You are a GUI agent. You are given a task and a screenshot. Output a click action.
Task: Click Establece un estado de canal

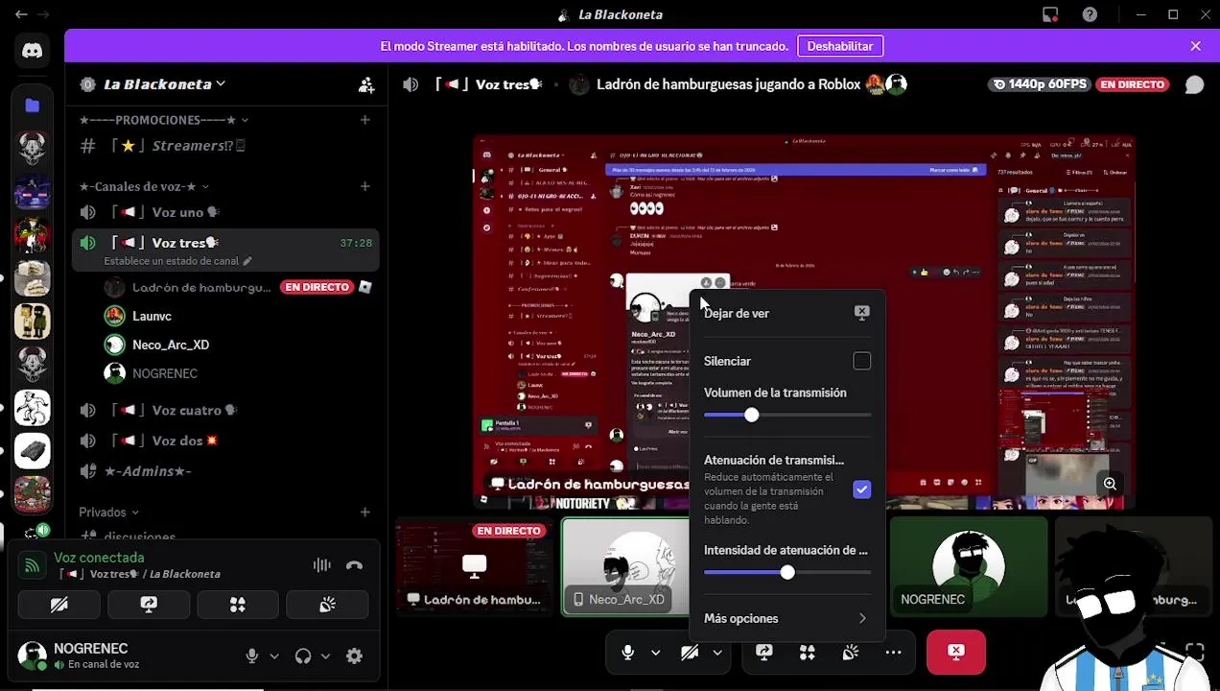tap(177, 261)
